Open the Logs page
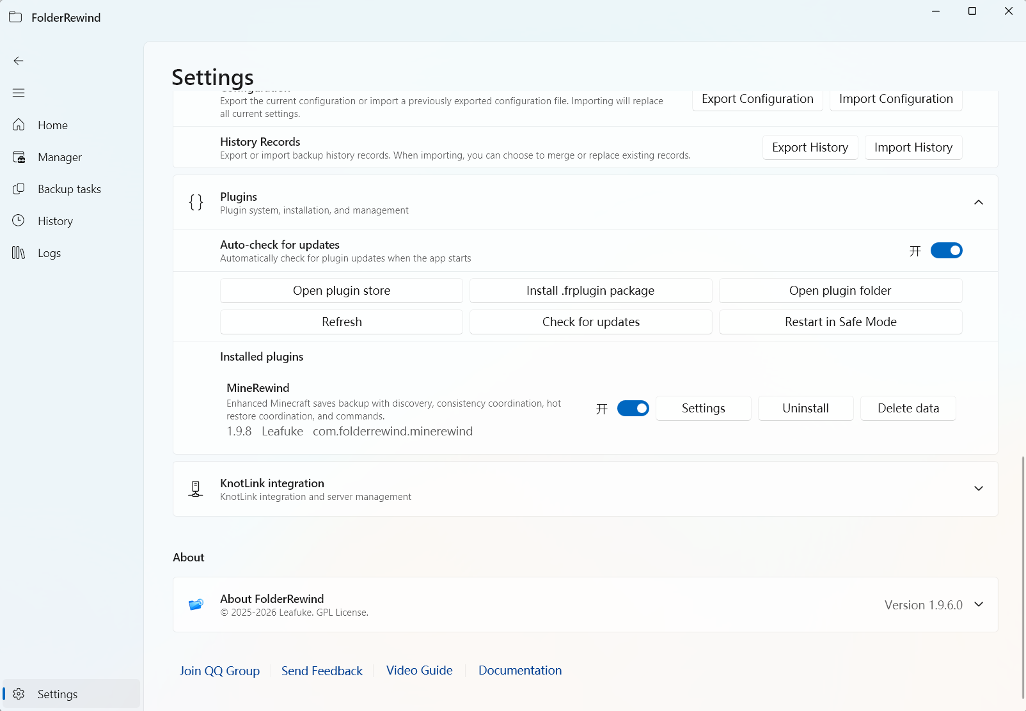The image size is (1026, 711). point(71,253)
